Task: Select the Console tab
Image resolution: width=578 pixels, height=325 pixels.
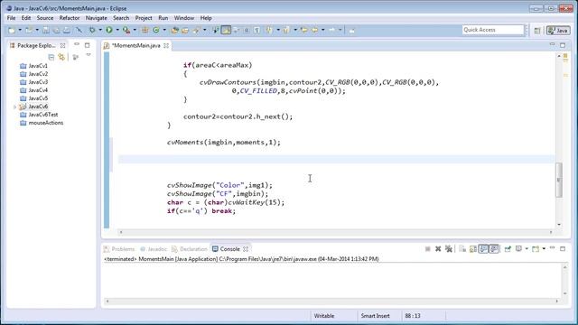Action: (x=229, y=249)
